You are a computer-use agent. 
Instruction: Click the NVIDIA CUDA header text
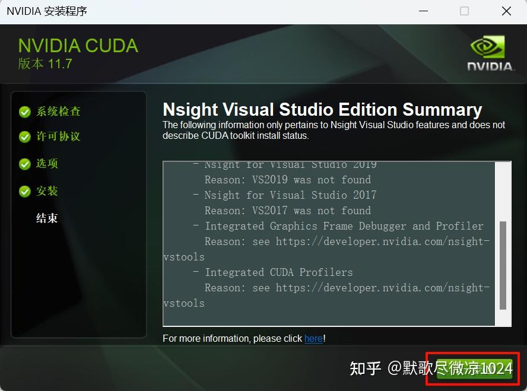point(78,46)
